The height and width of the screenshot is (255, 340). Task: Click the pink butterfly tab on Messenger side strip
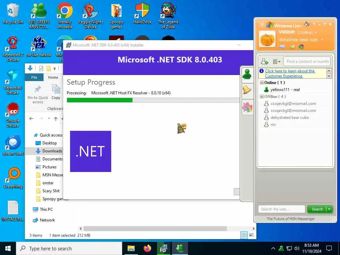(247, 108)
